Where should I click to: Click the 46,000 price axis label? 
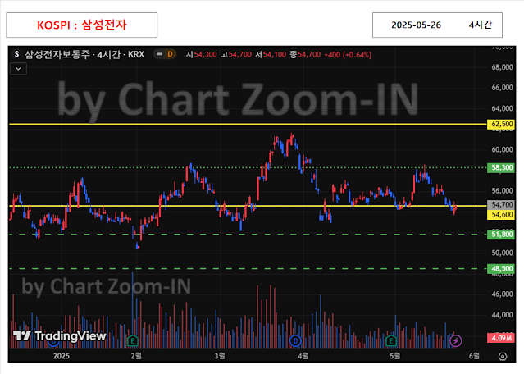pyautogui.click(x=502, y=294)
